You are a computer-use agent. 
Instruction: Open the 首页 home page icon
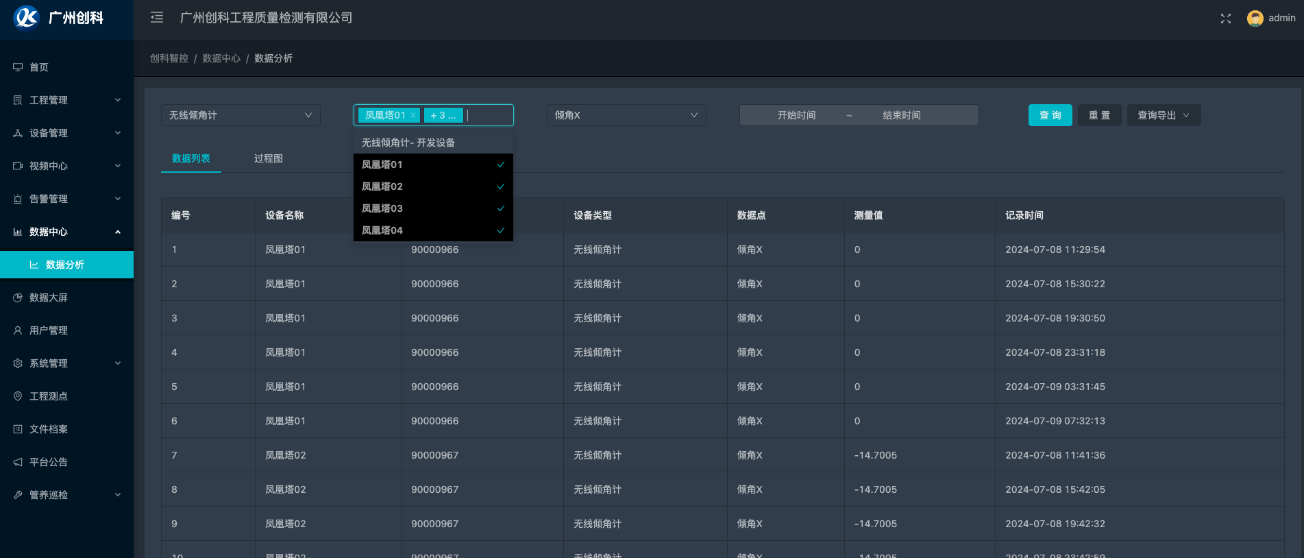(19, 67)
